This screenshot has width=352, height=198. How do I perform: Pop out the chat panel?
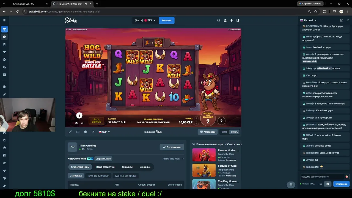click(341, 20)
